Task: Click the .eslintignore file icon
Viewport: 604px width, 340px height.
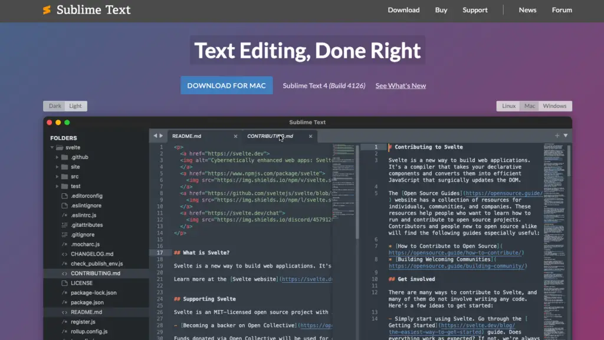Action: 65,206
